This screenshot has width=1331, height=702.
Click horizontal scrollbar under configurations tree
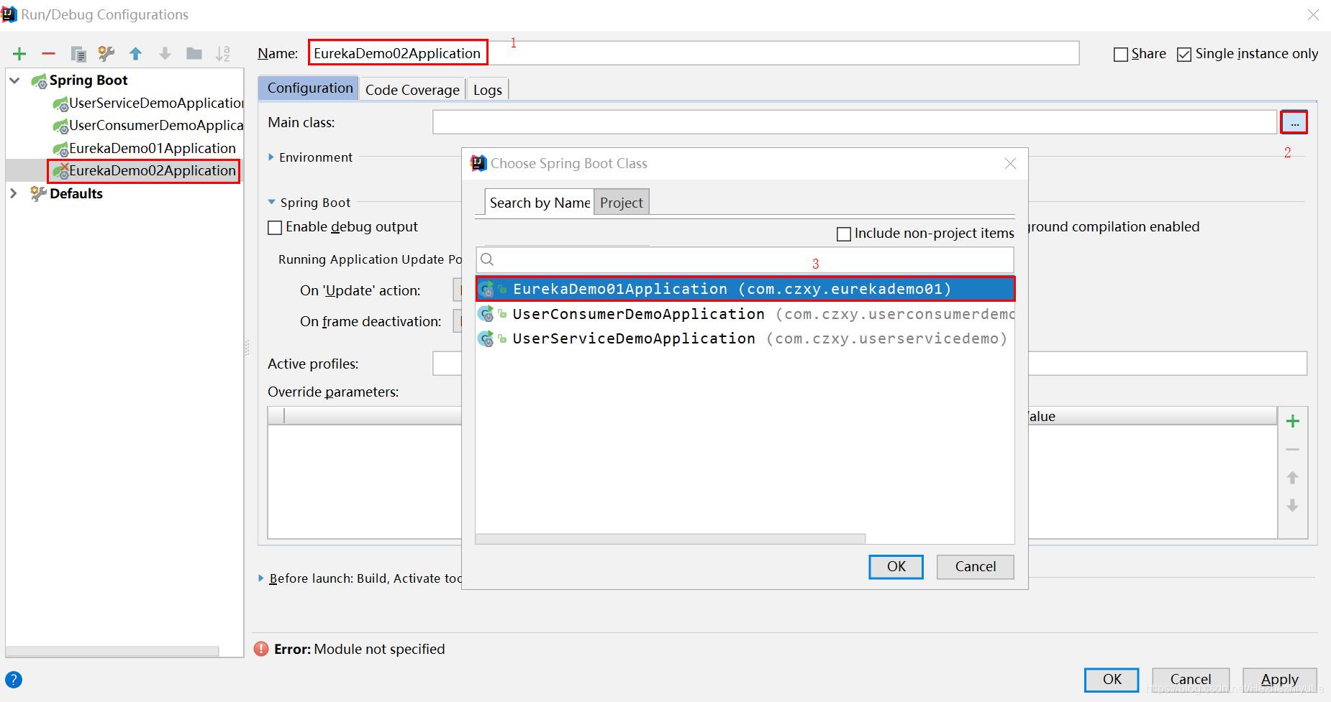pyautogui.click(x=113, y=651)
